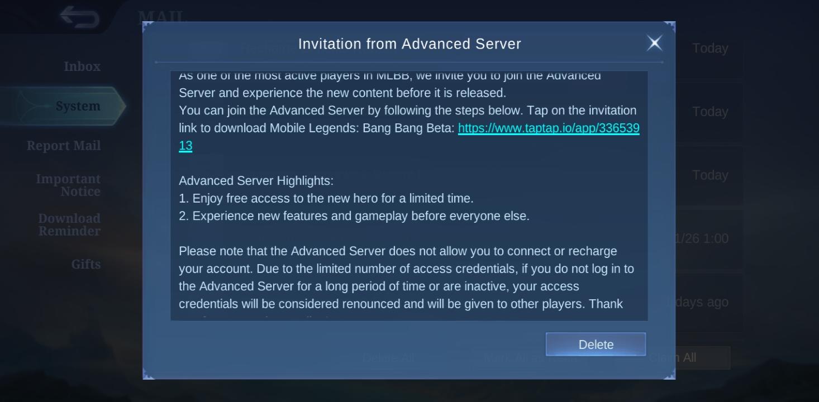
Task: Select the System mail tab
Action: (78, 106)
